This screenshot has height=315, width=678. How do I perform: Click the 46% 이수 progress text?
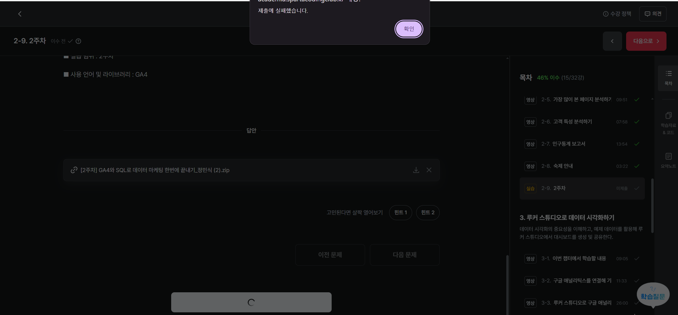pyautogui.click(x=548, y=78)
